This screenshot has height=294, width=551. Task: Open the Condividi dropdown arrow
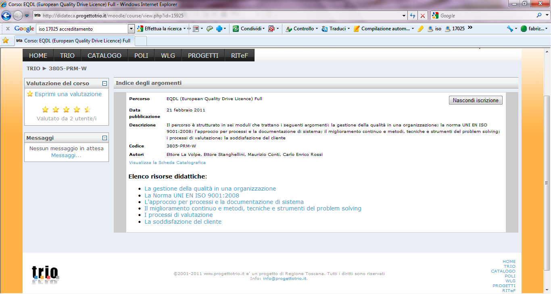[x=263, y=29]
